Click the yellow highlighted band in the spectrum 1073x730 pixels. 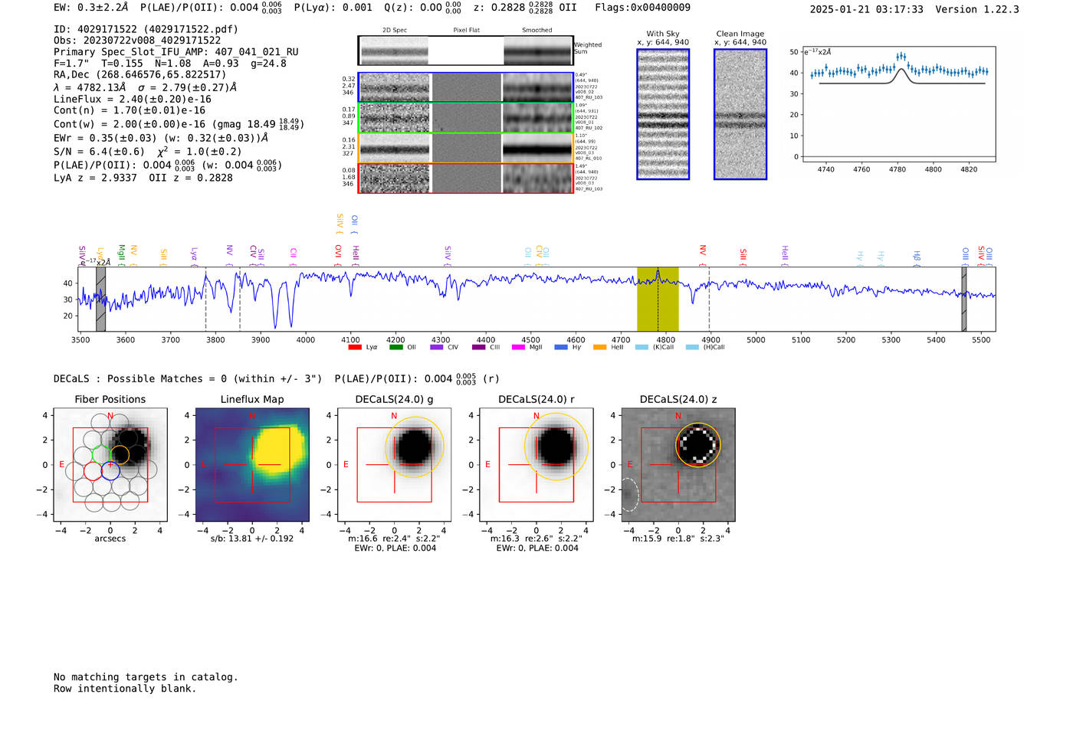658,300
